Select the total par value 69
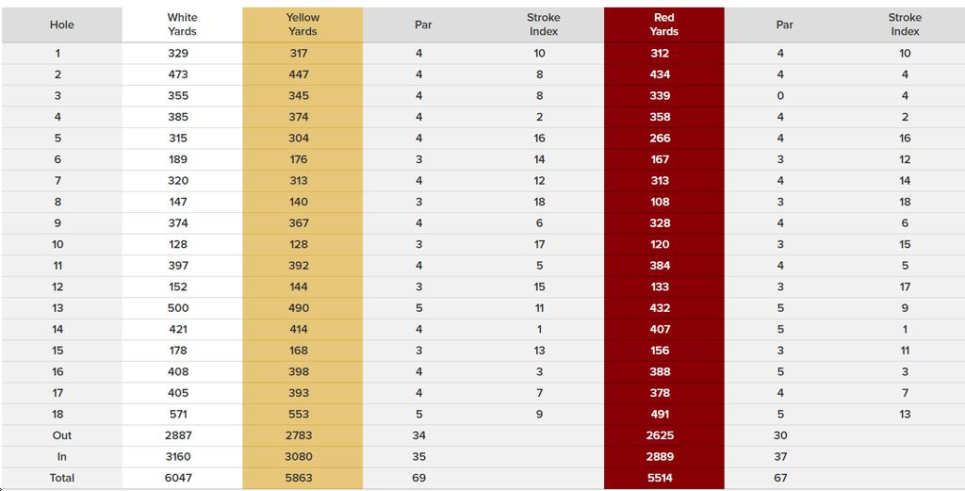The width and height of the screenshot is (965, 491). click(419, 478)
